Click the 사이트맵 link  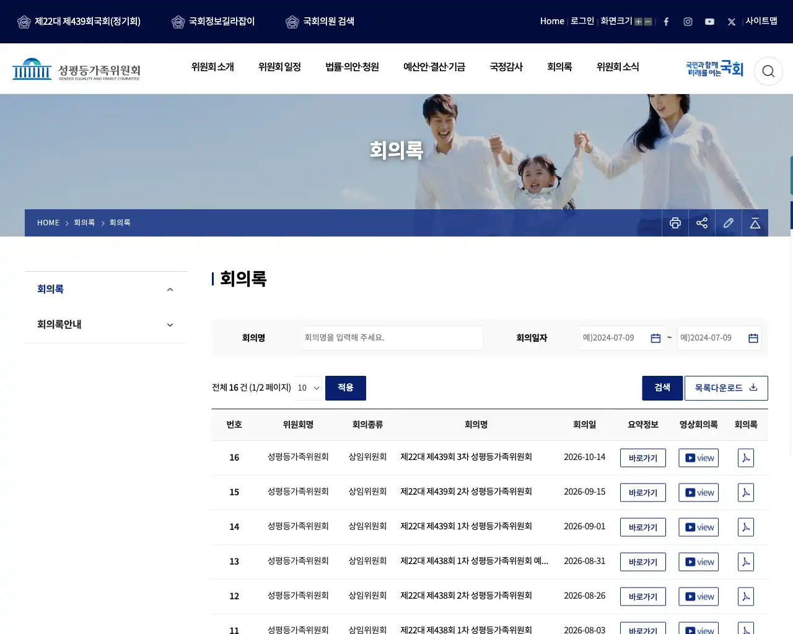coord(761,21)
